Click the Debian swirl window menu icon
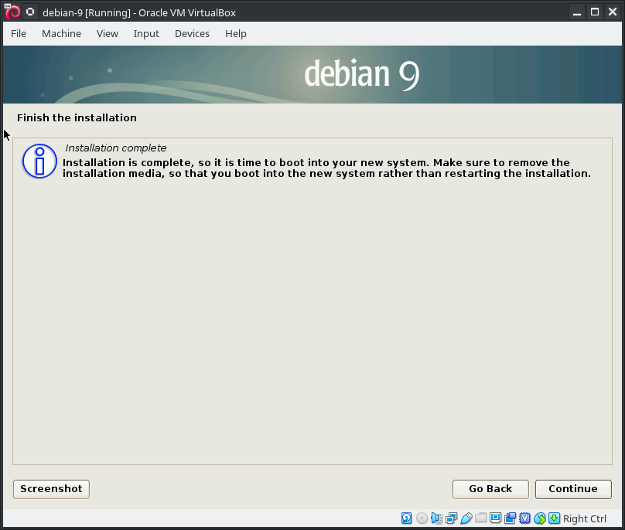The width and height of the screenshot is (625, 530). click(x=12, y=12)
